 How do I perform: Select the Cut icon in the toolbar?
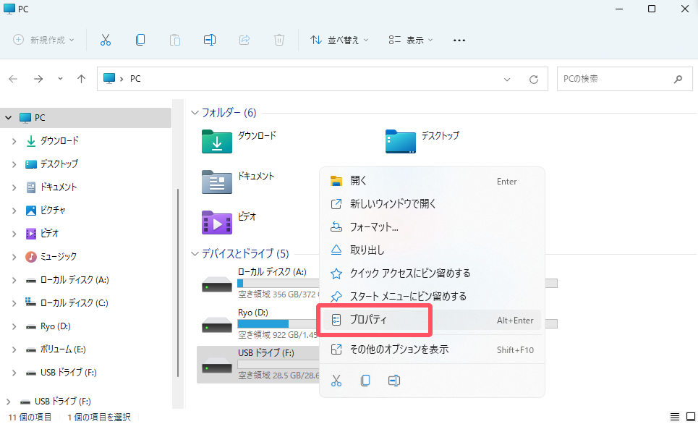coord(105,40)
